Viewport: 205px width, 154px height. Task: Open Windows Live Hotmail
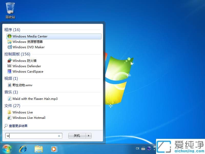click(x=29, y=118)
